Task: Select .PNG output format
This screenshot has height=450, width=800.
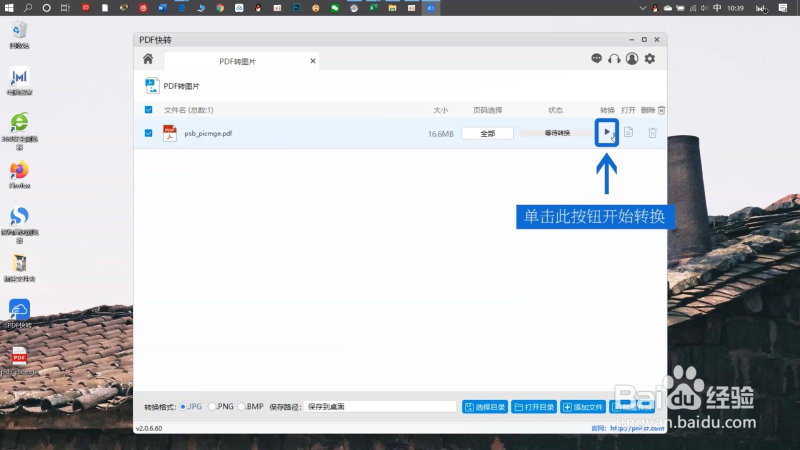Action: coord(212,406)
